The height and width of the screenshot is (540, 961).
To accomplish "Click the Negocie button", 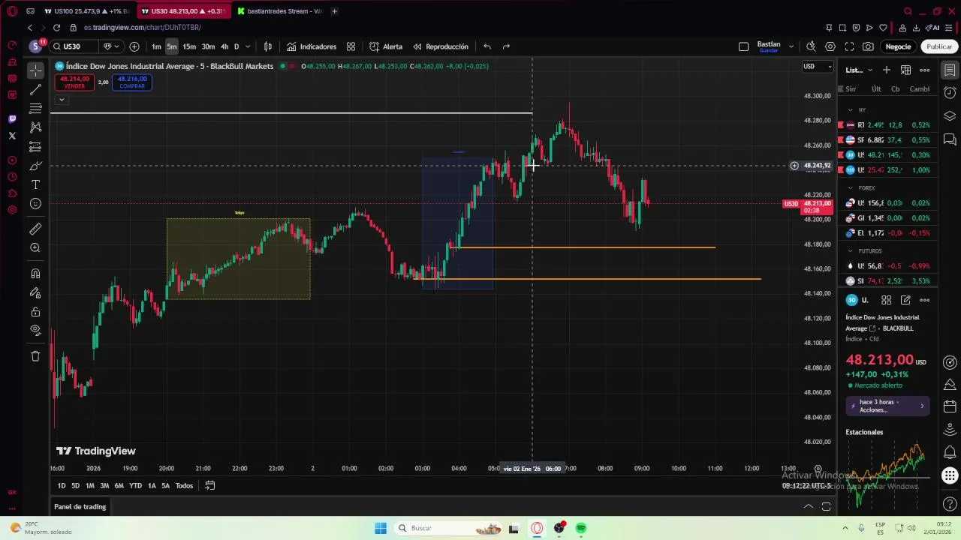I will pyautogui.click(x=898, y=46).
